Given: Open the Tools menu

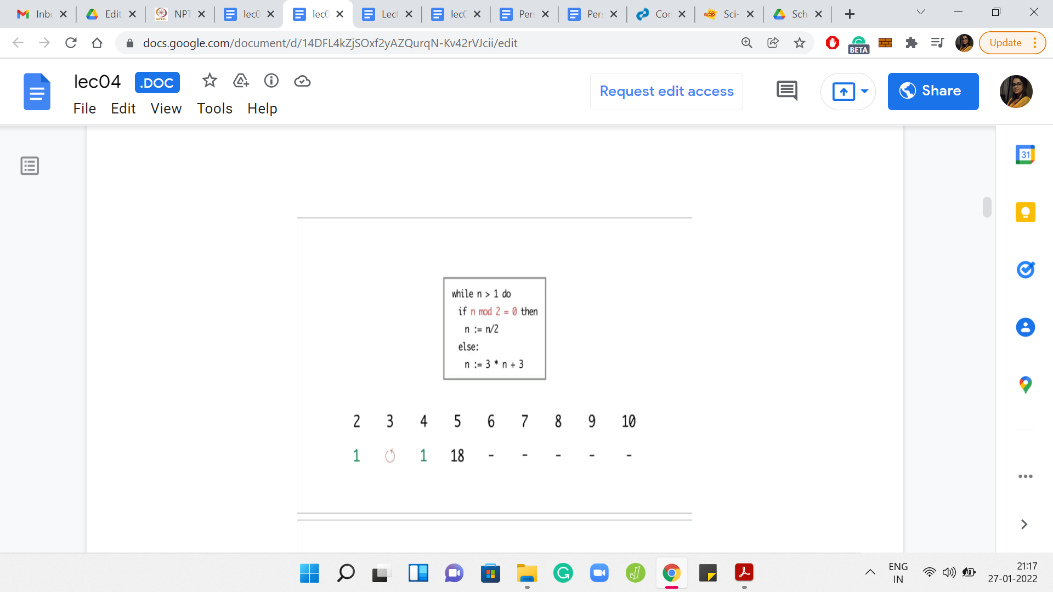Looking at the screenshot, I should 214,109.
